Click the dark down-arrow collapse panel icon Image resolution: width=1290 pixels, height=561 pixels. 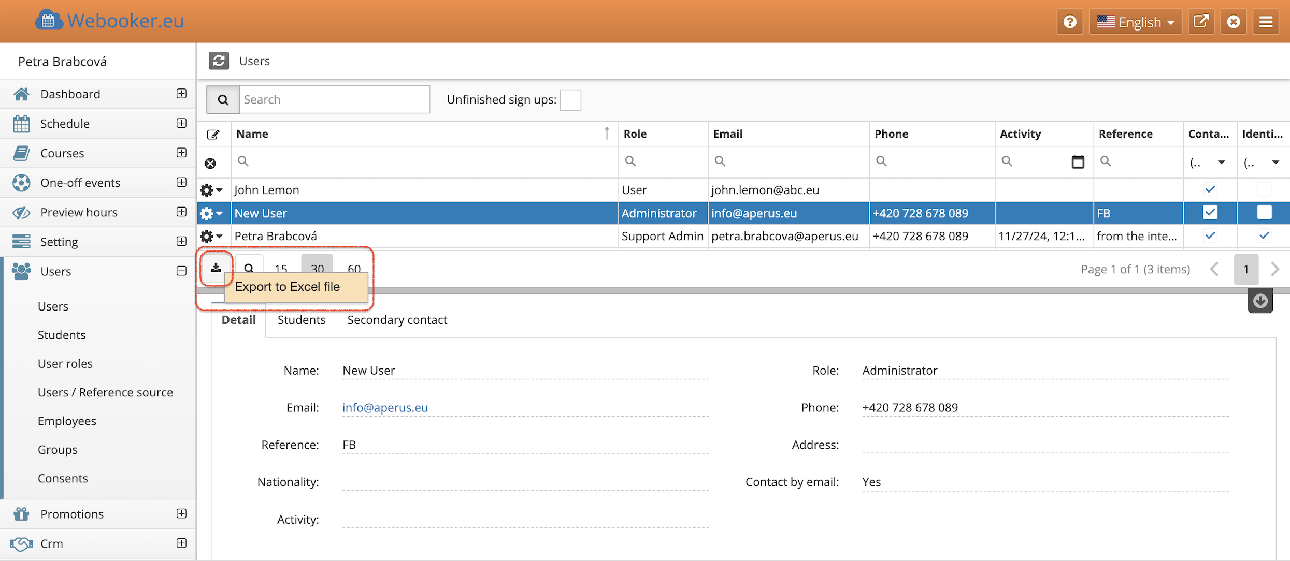click(1260, 301)
